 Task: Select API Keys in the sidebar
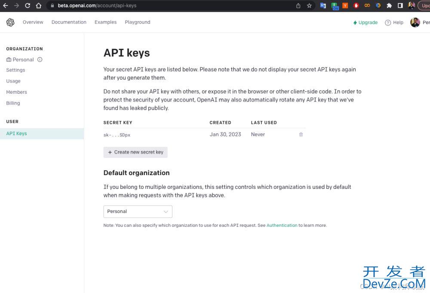pyautogui.click(x=42, y=134)
